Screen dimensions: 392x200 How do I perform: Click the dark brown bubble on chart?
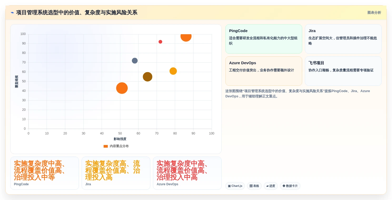(148, 77)
